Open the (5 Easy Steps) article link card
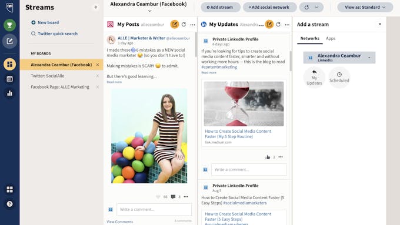The image size is (400, 225). (x=244, y=217)
